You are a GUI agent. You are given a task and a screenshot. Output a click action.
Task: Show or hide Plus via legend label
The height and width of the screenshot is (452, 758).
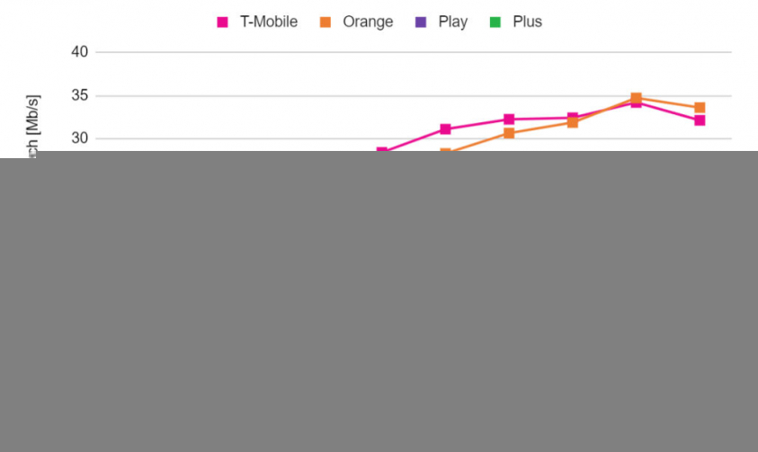pos(527,22)
